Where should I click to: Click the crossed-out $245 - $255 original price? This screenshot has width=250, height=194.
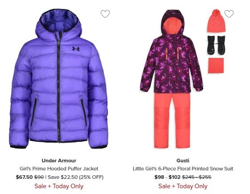tap(197, 177)
